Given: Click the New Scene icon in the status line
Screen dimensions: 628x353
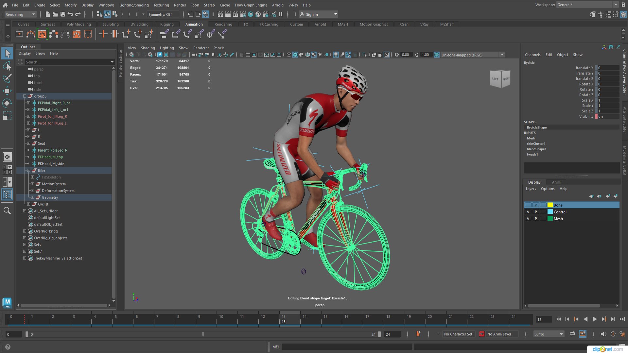Looking at the screenshot, I should (x=47, y=14).
